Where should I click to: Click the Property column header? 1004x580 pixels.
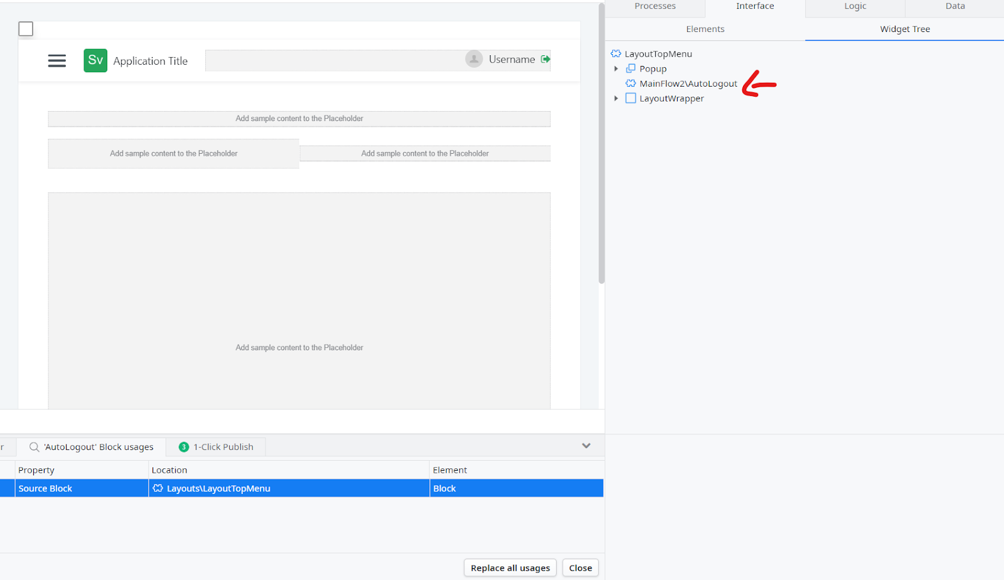tap(82, 470)
